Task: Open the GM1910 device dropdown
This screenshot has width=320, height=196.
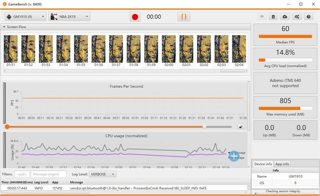Action: coord(25,17)
